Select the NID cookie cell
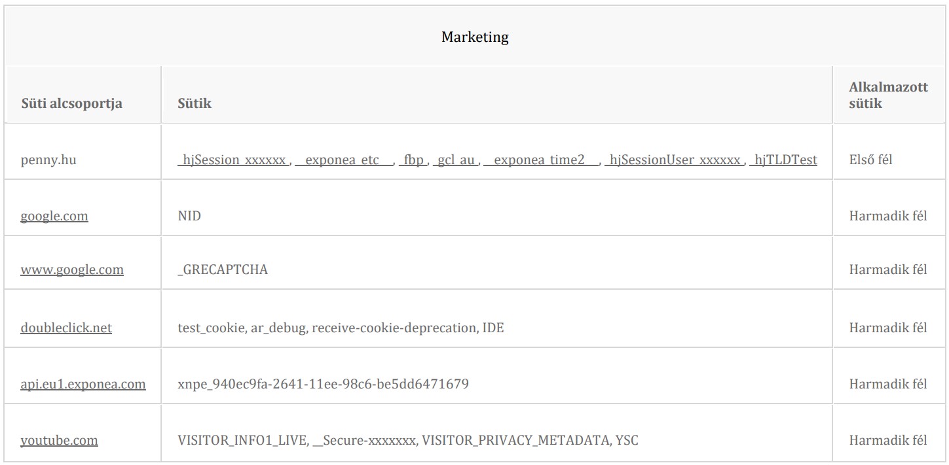The image size is (949, 465). point(189,216)
